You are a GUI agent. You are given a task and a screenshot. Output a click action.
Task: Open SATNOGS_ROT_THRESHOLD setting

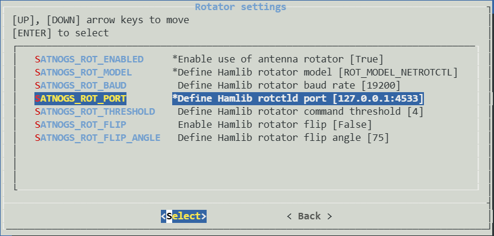click(95, 112)
